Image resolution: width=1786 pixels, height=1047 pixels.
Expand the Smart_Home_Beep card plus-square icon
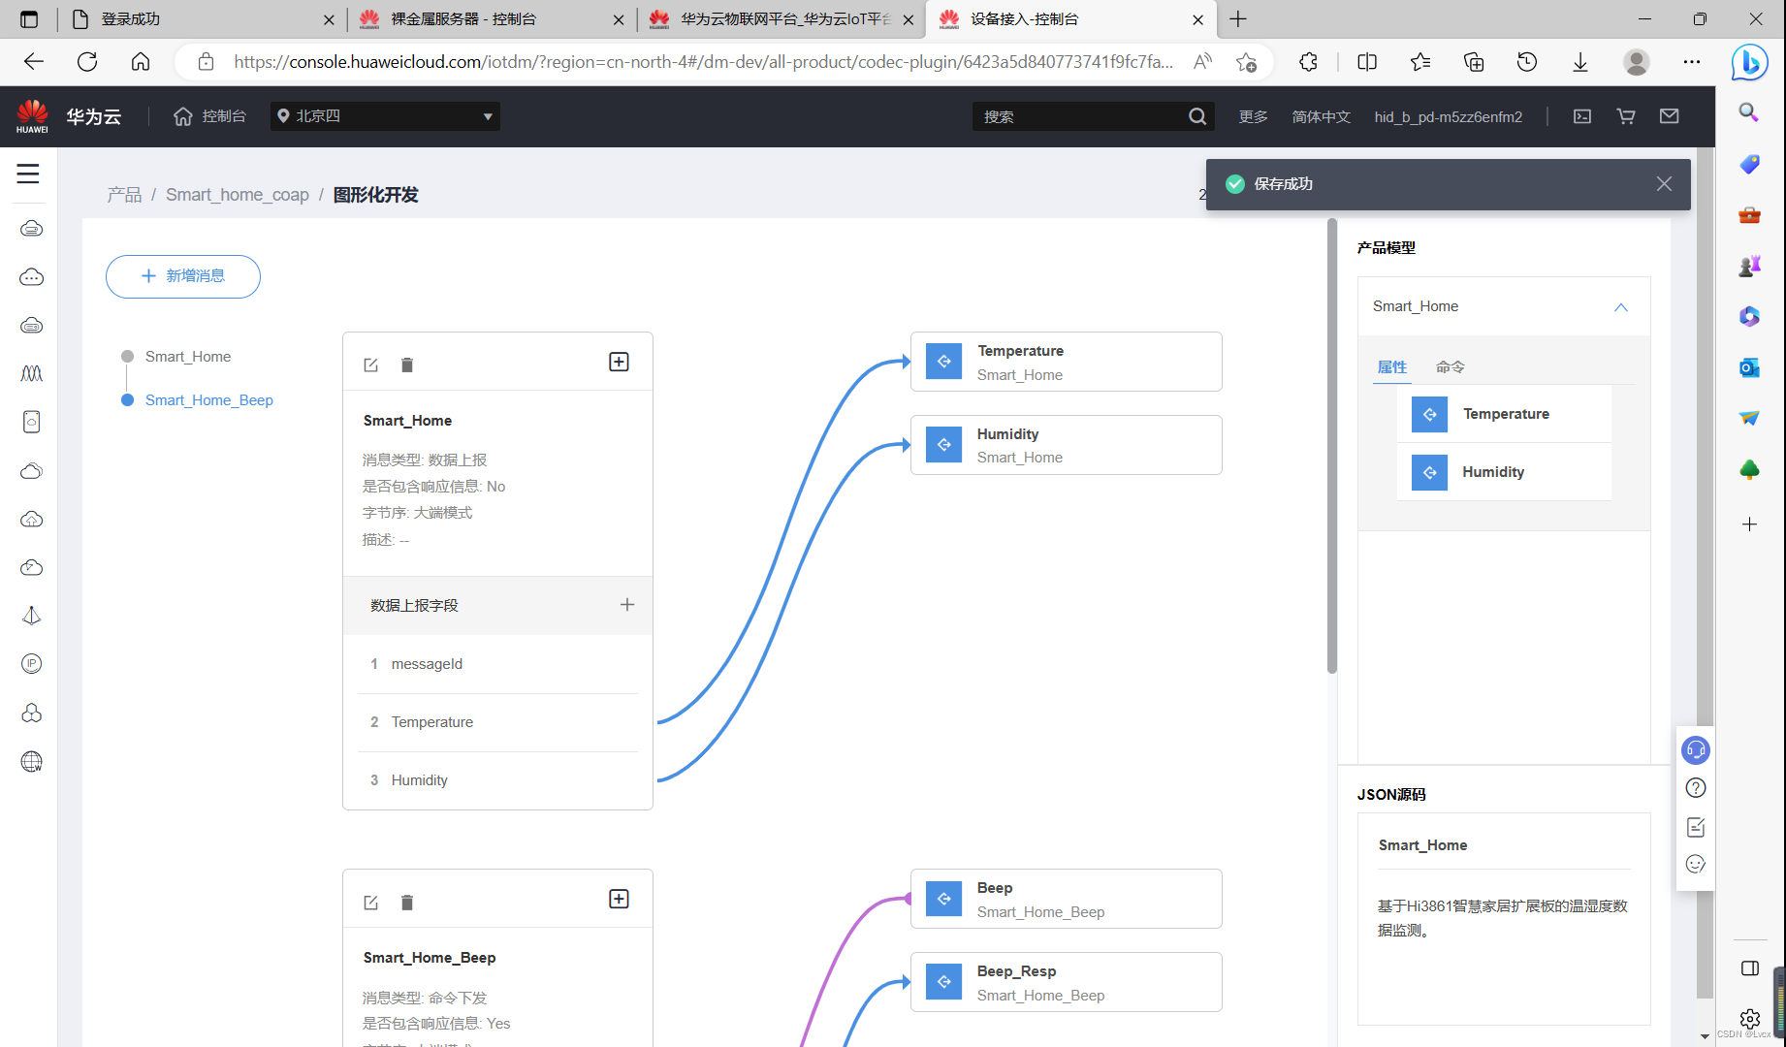coord(619,899)
